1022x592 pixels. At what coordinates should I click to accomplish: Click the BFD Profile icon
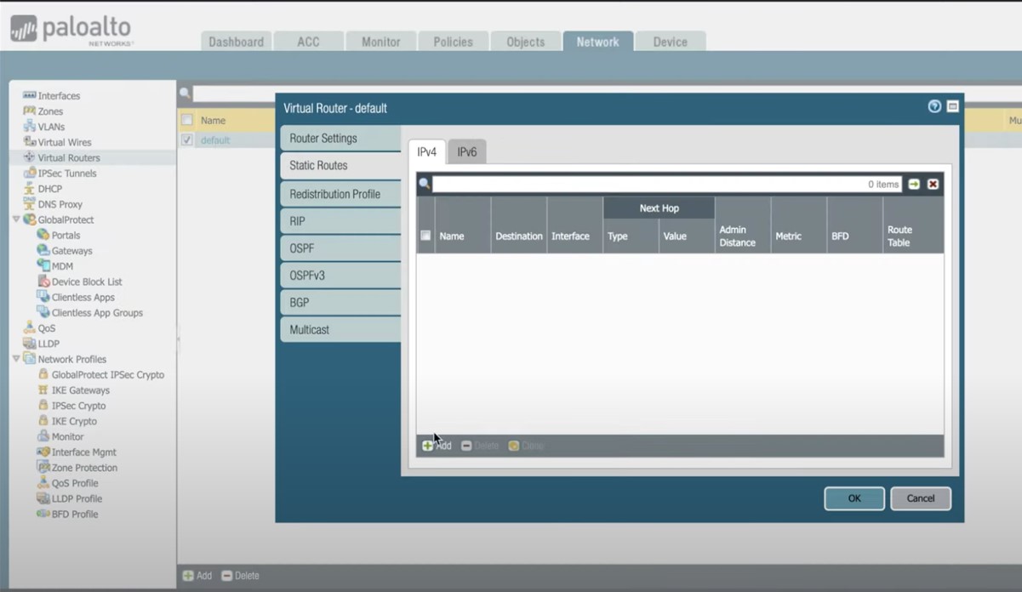pyautogui.click(x=43, y=514)
